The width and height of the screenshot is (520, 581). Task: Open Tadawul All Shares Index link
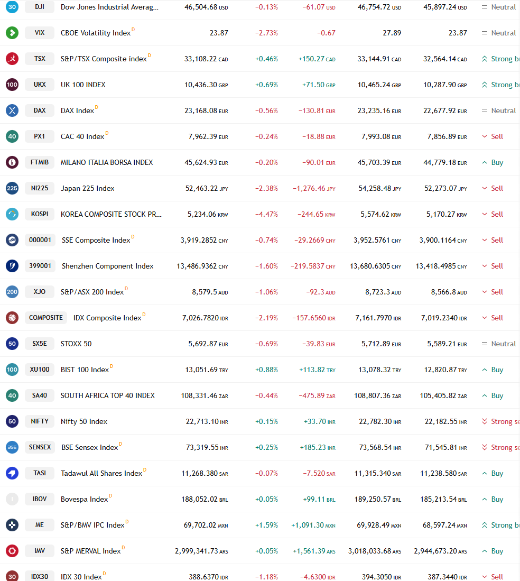(x=101, y=473)
